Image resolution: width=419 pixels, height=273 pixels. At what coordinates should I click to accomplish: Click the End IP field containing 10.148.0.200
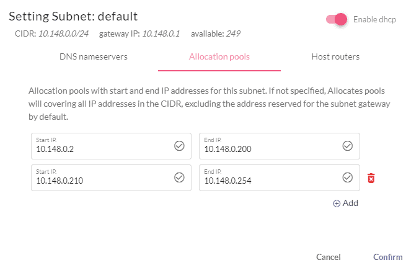click(280, 146)
